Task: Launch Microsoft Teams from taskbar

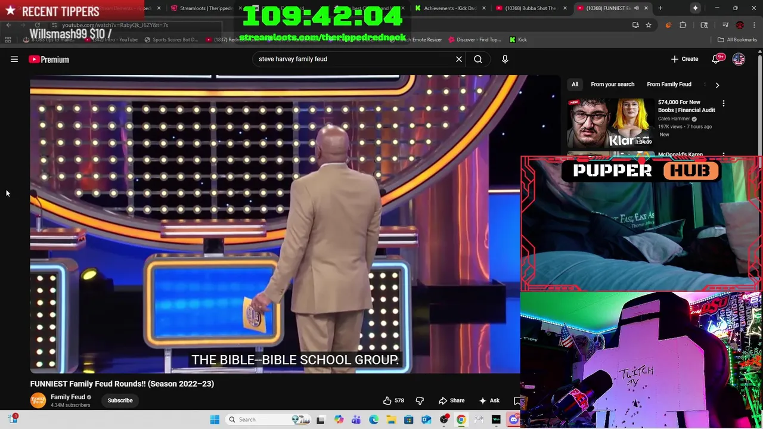Action: tap(356, 419)
